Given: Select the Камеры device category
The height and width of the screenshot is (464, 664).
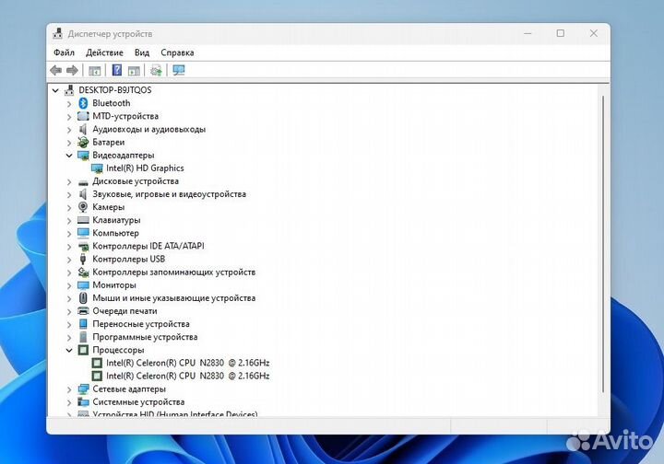Looking at the screenshot, I should (108, 207).
